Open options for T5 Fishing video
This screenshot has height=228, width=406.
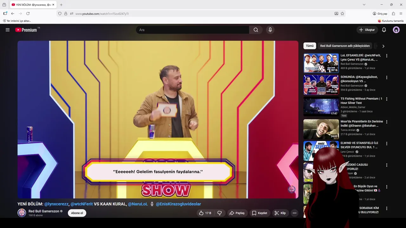click(386, 99)
